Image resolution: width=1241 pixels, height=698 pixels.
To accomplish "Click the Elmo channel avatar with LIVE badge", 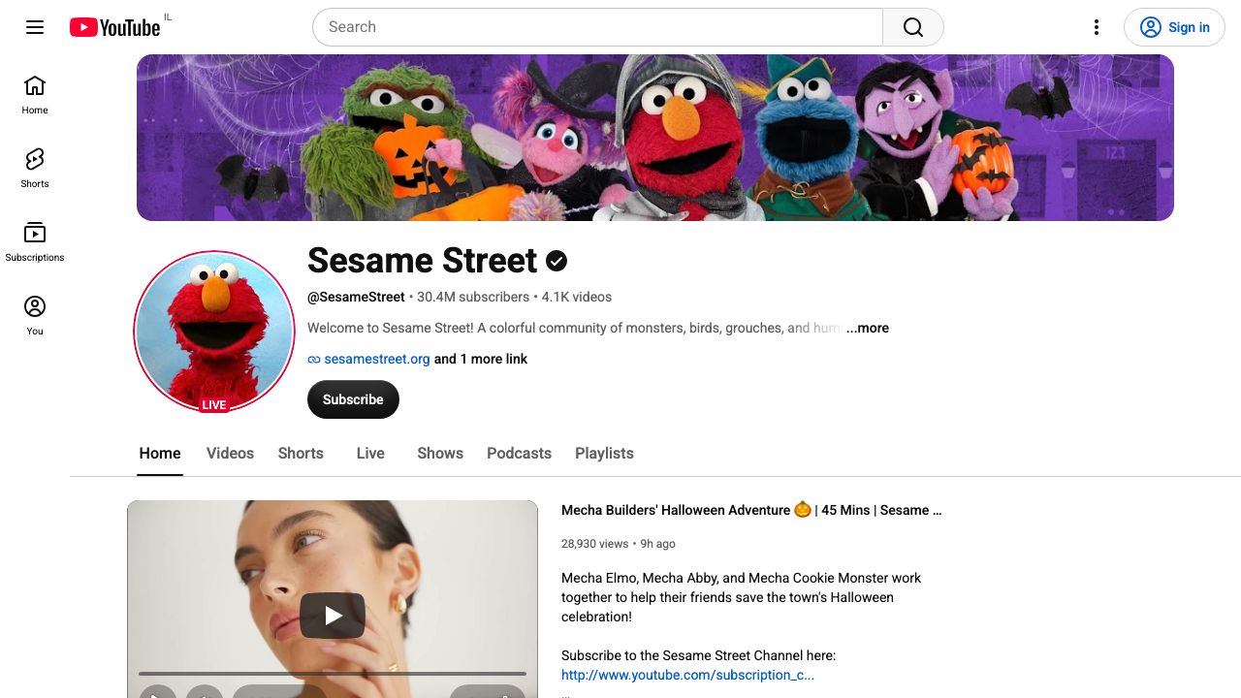I will [214, 332].
